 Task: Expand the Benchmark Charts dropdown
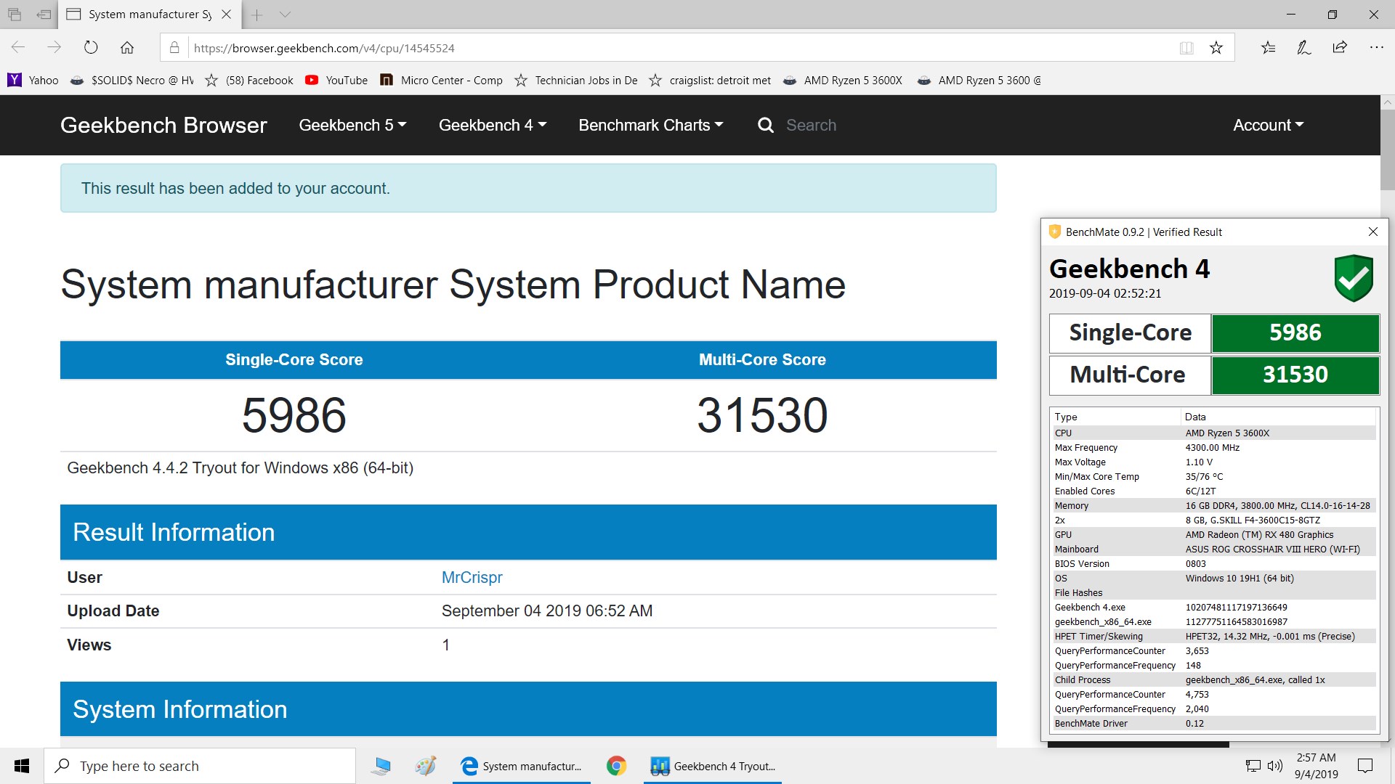[x=651, y=125]
